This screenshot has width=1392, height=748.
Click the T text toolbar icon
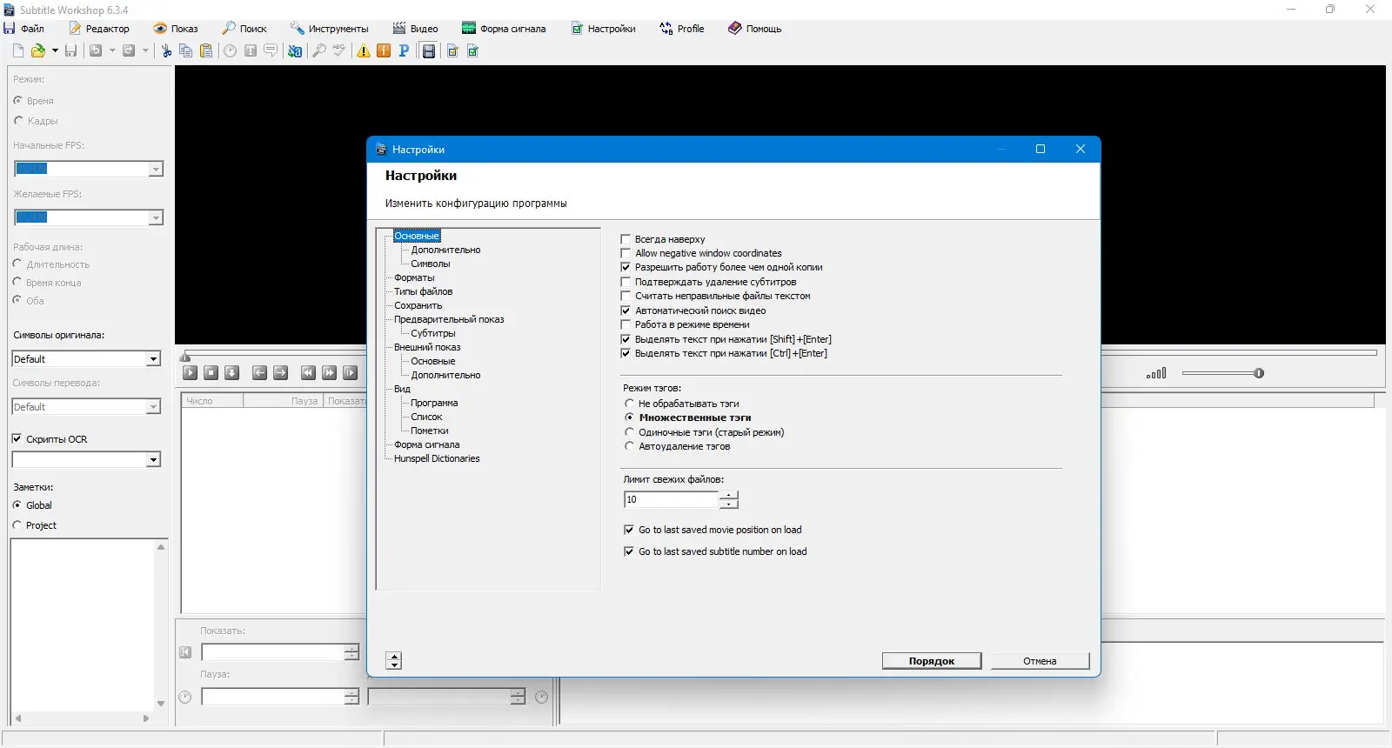click(x=251, y=50)
